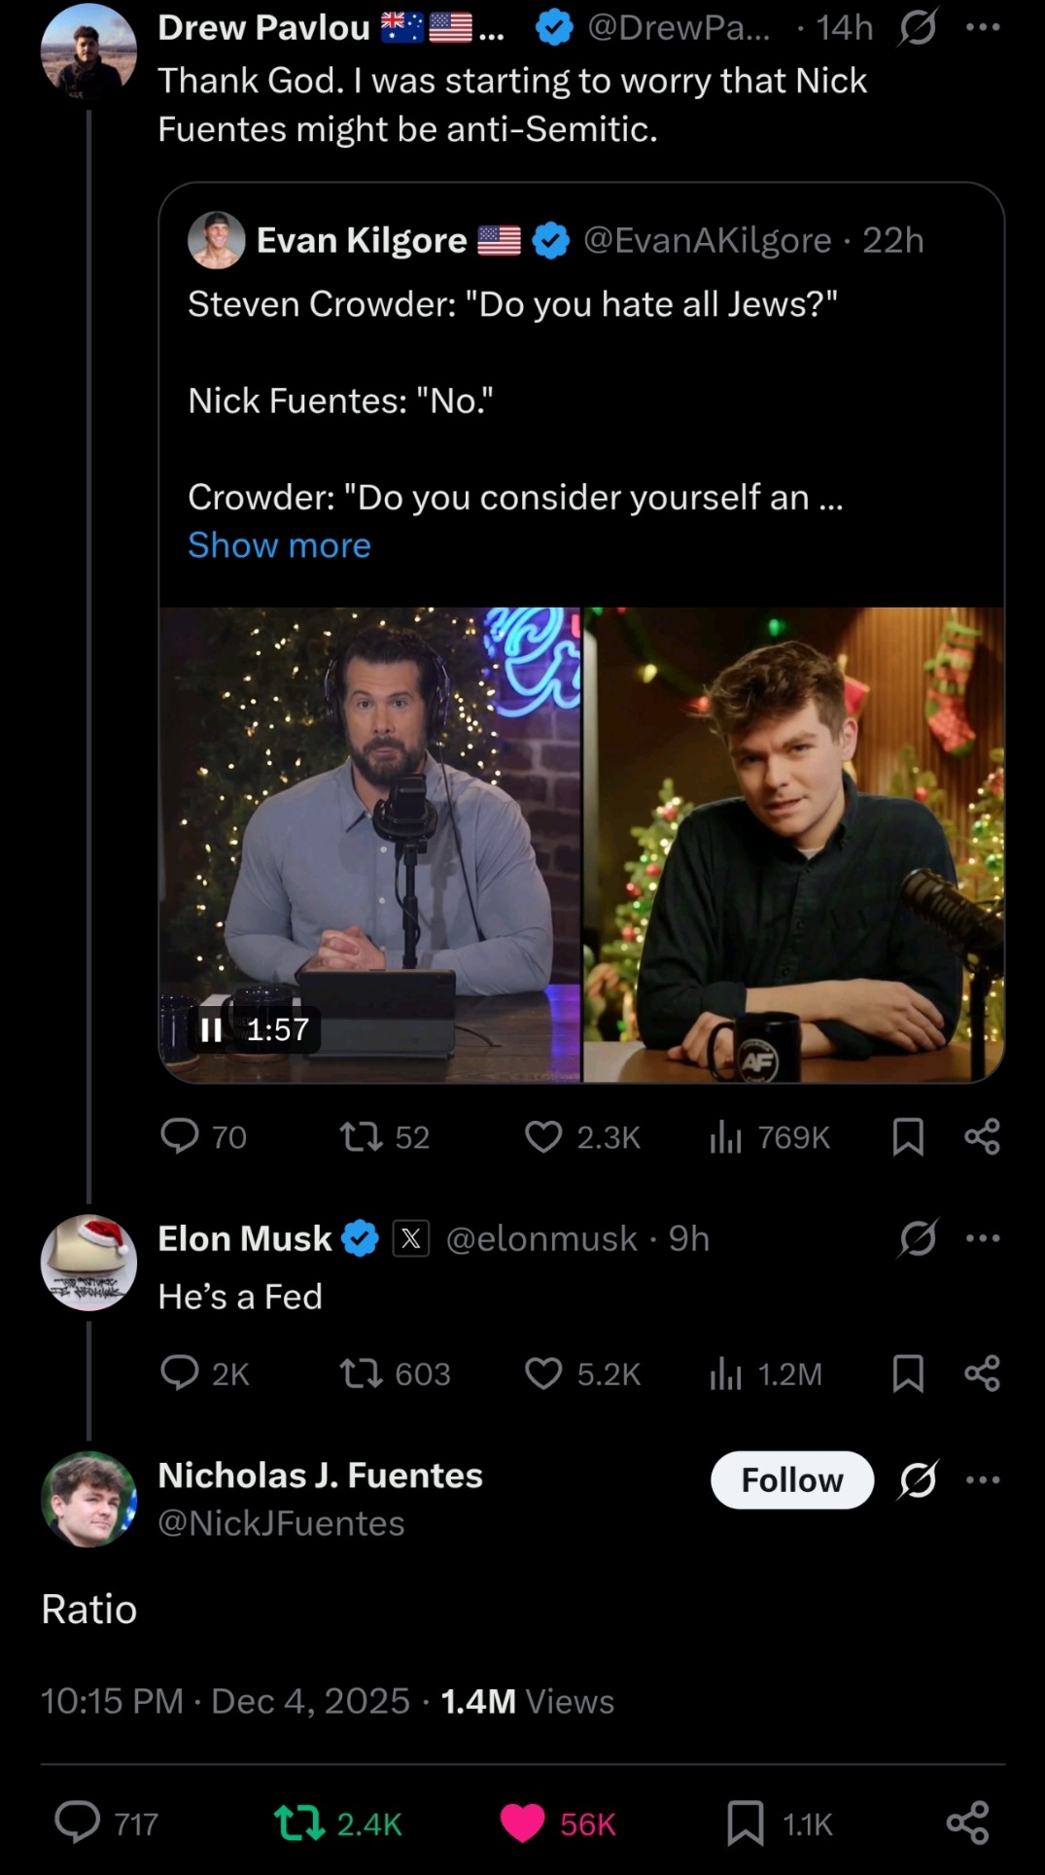Share the "Ratio" post

pos(967,1823)
